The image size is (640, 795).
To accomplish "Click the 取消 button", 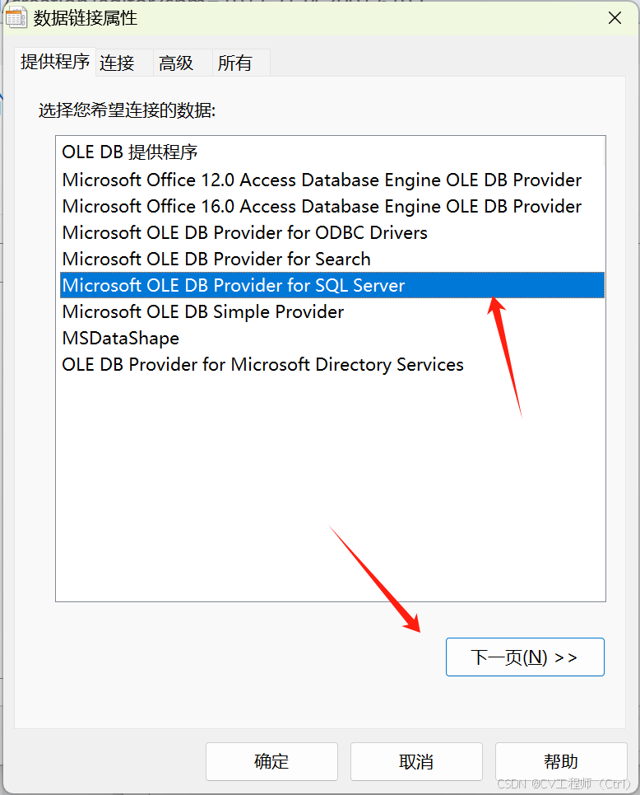I will click(x=416, y=762).
